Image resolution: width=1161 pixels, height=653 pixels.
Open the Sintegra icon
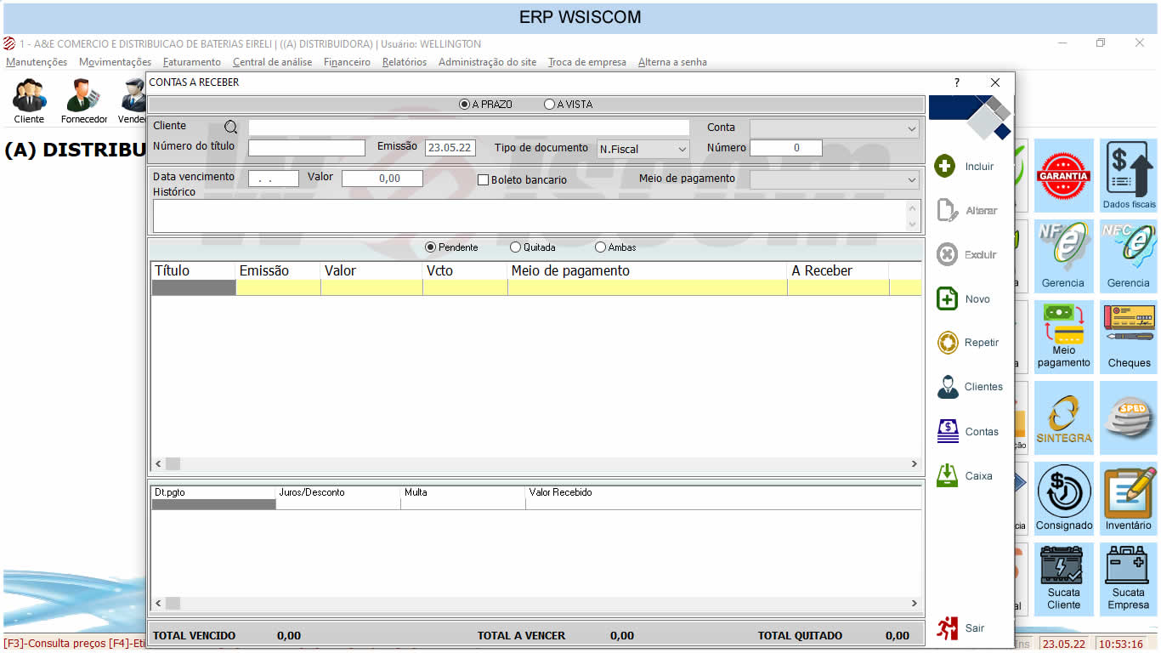click(1063, 417)
